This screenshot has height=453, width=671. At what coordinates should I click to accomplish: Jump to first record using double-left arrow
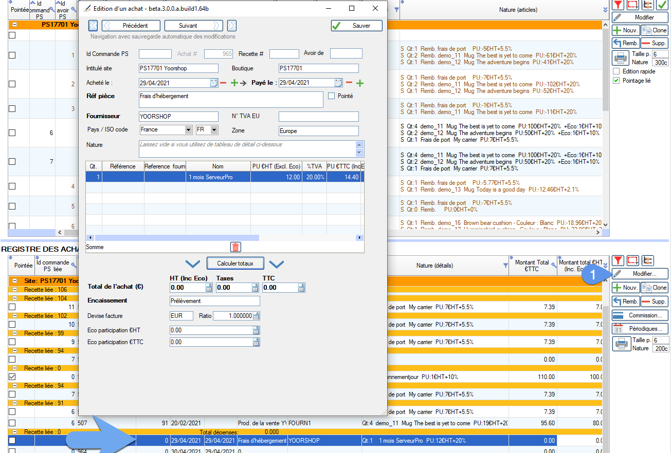[93, 26]
